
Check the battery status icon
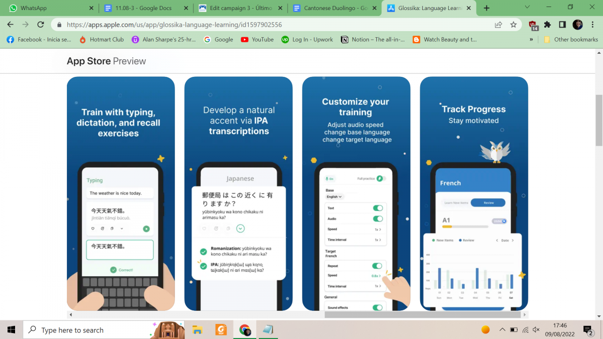click(x=514, y=330)
